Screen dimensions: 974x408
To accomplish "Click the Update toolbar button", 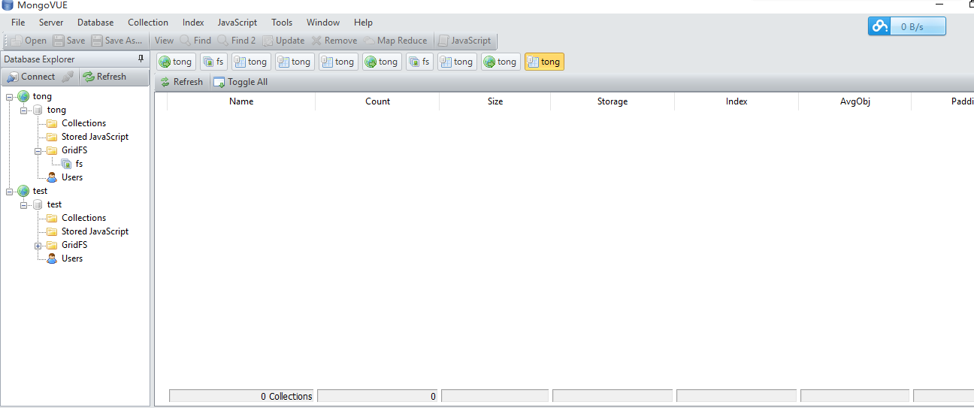I will pyautogui.click(x=283, y=41).
